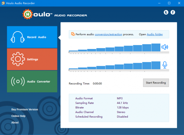This screenshot has height=135, width=184.
Task: Select the Record Audio tab
Action: click(32, 37)
